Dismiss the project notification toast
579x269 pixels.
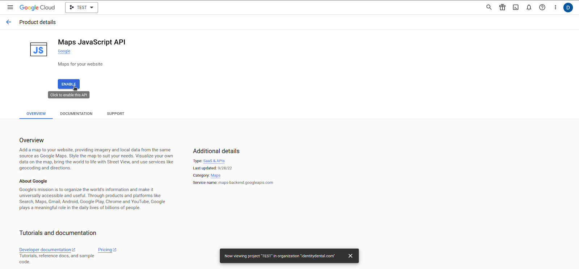tap(350, 256)
